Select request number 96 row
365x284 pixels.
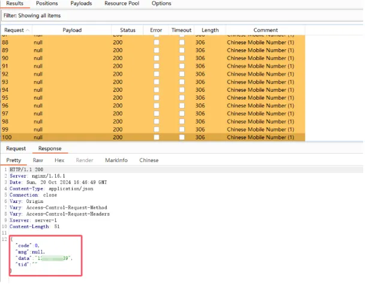click(x=153, y=106)
